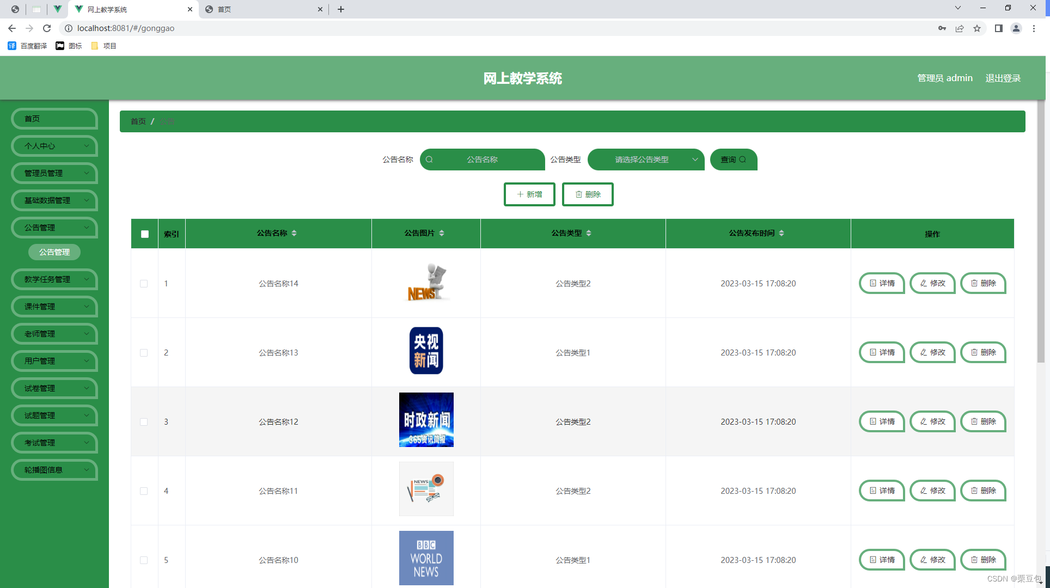Click the sort arrows on 公告发布时间 column
The image size is (1050, 588).
pos(782,233)
